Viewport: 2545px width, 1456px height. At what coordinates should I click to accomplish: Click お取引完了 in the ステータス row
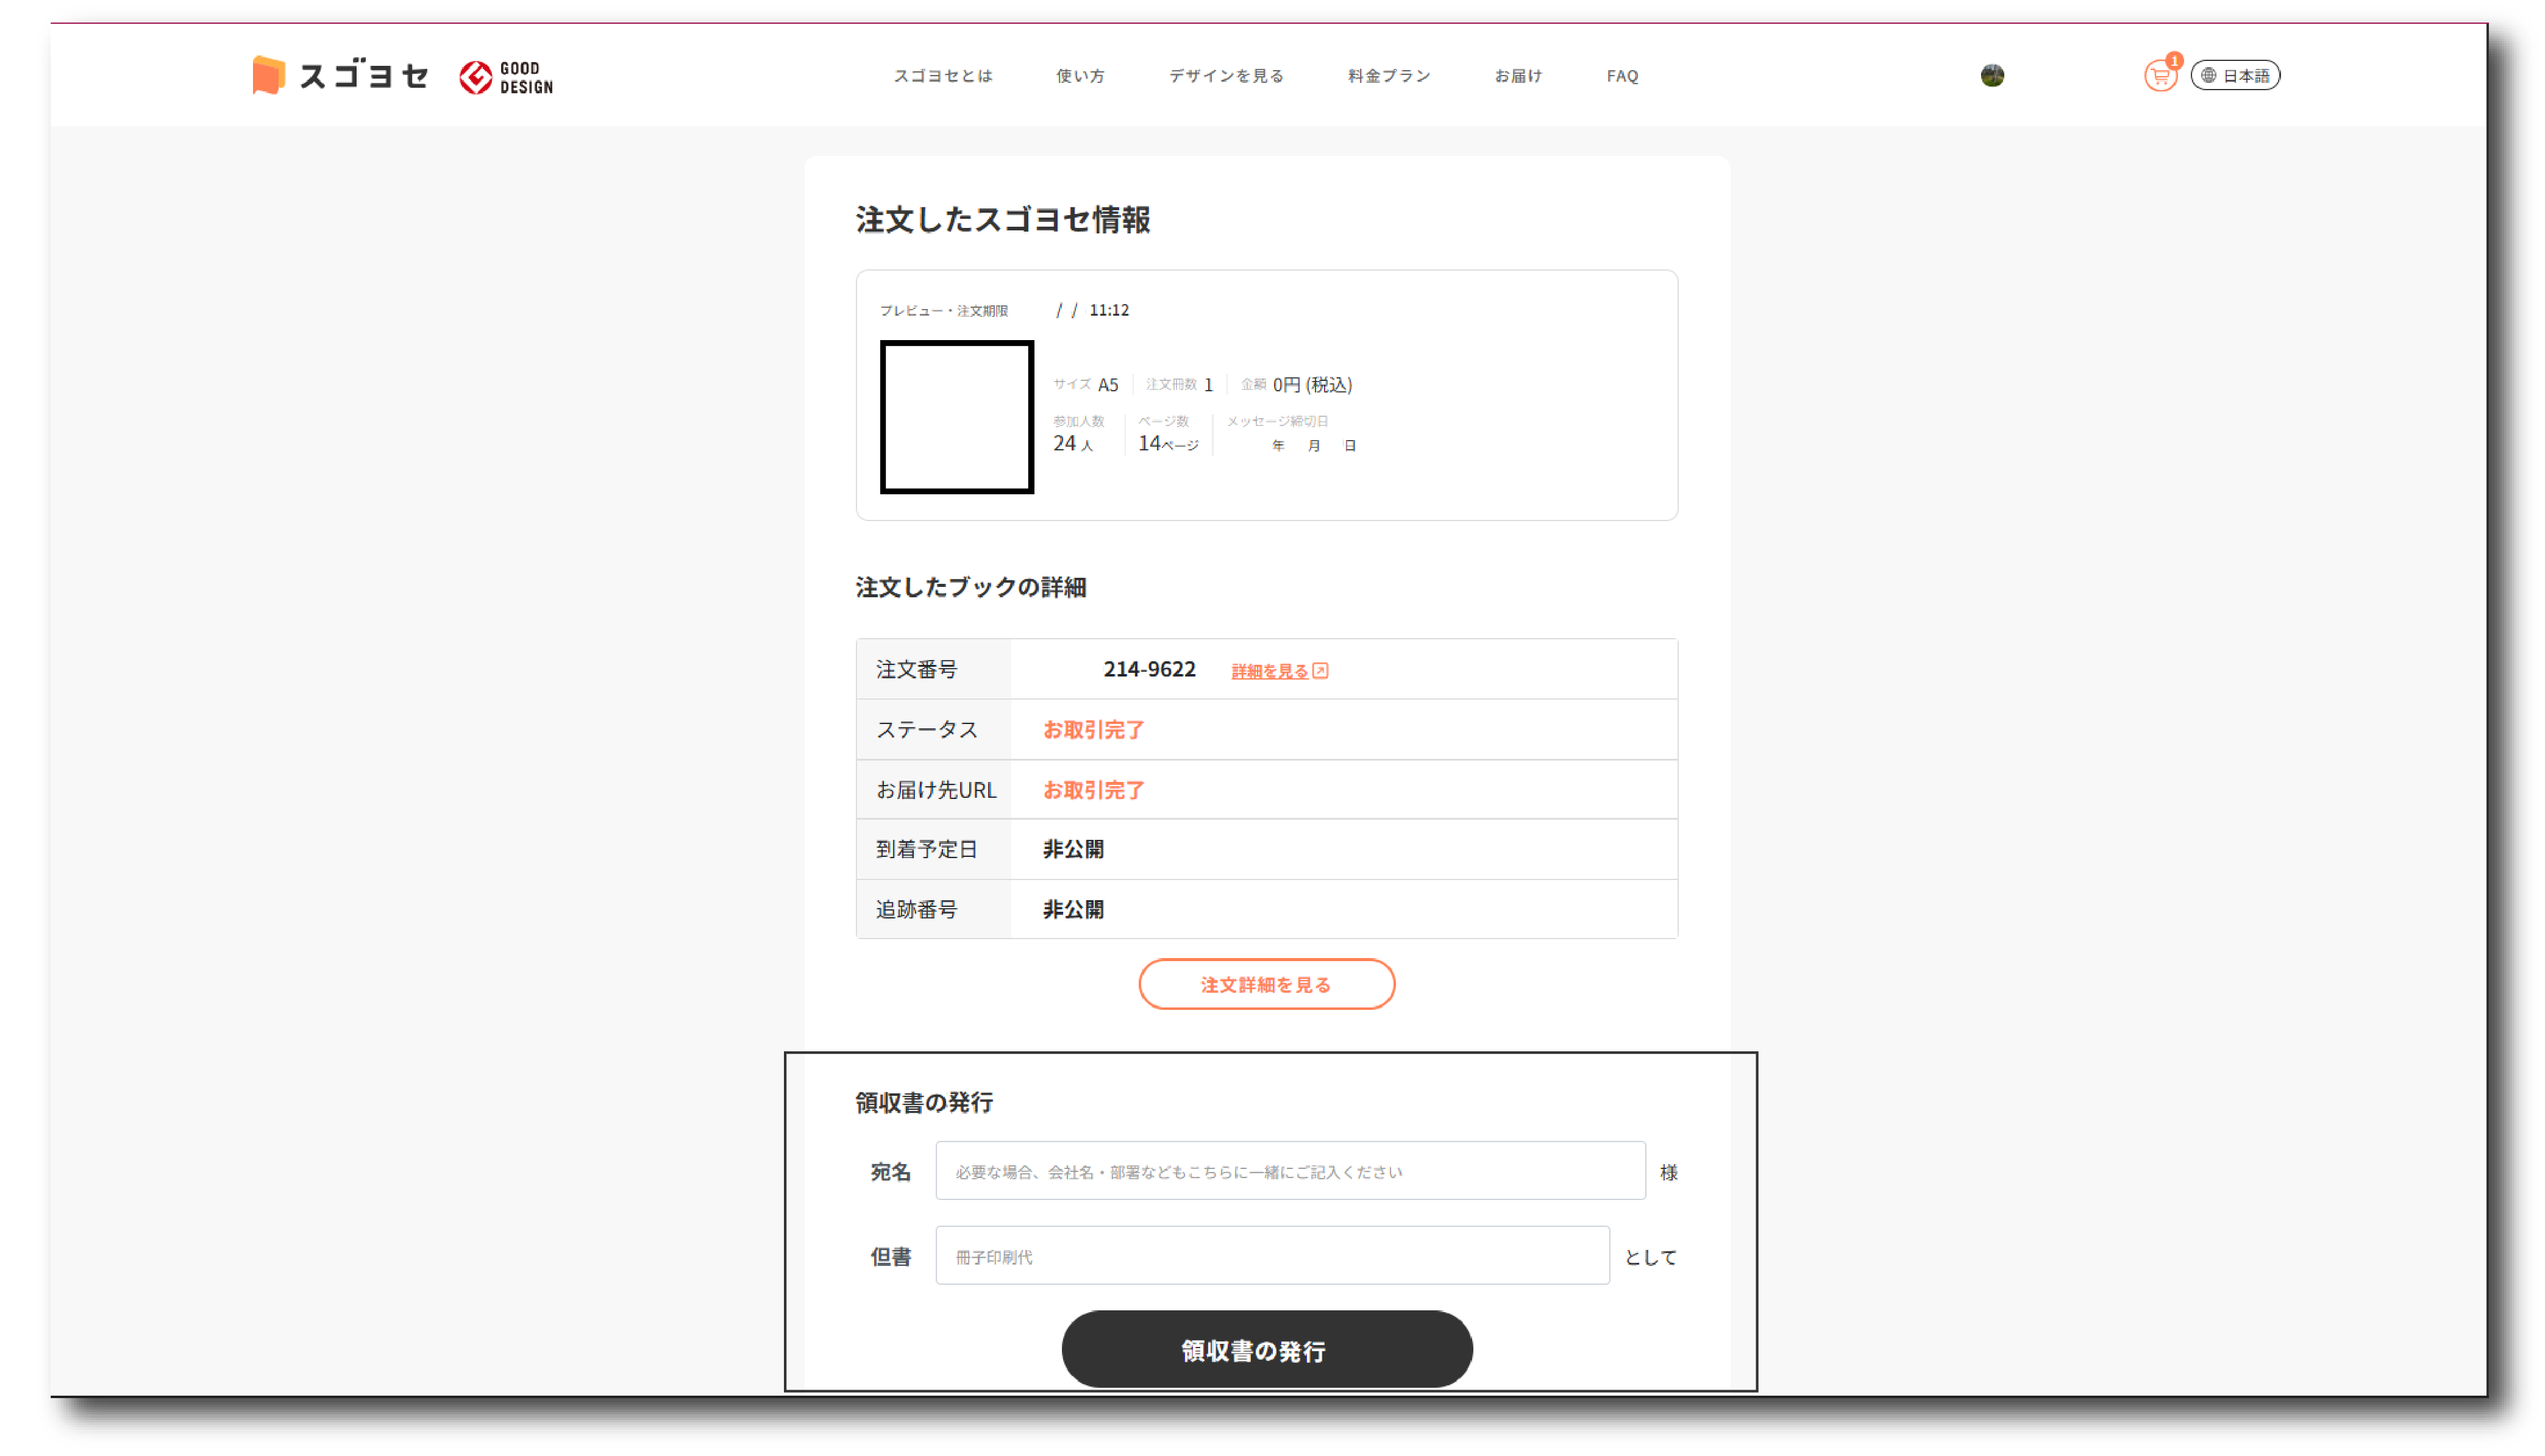(x=1093, y=729)
